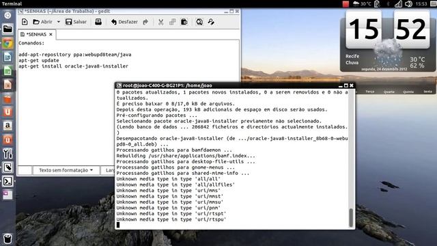Viewport: 437px width, 246px height.
Task: Print the document with the printer icon
Action: pyautogui.click(x=98, y=22)
